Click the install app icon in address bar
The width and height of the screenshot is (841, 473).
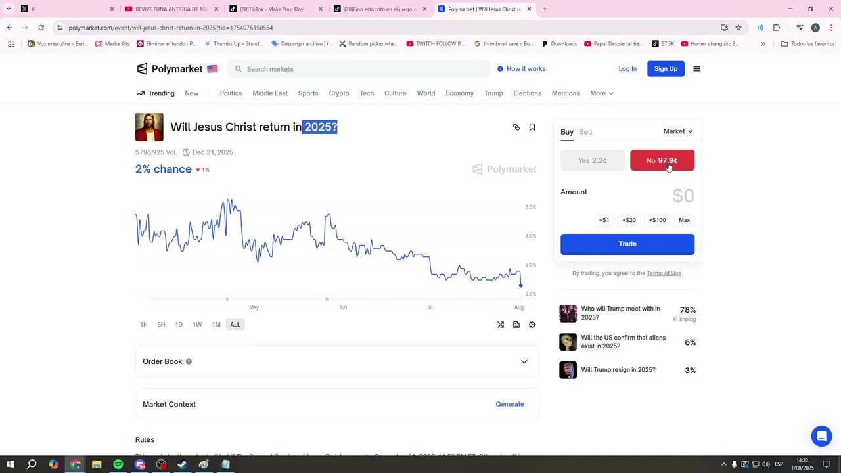tap(724, 28)
